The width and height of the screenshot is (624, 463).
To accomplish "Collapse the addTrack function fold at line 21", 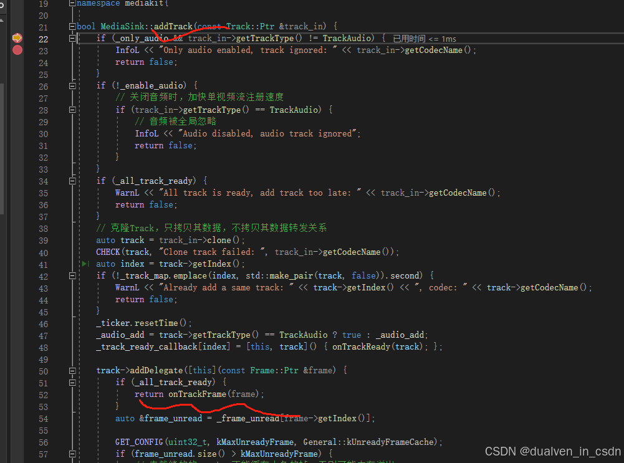I will tap(72, 26).
